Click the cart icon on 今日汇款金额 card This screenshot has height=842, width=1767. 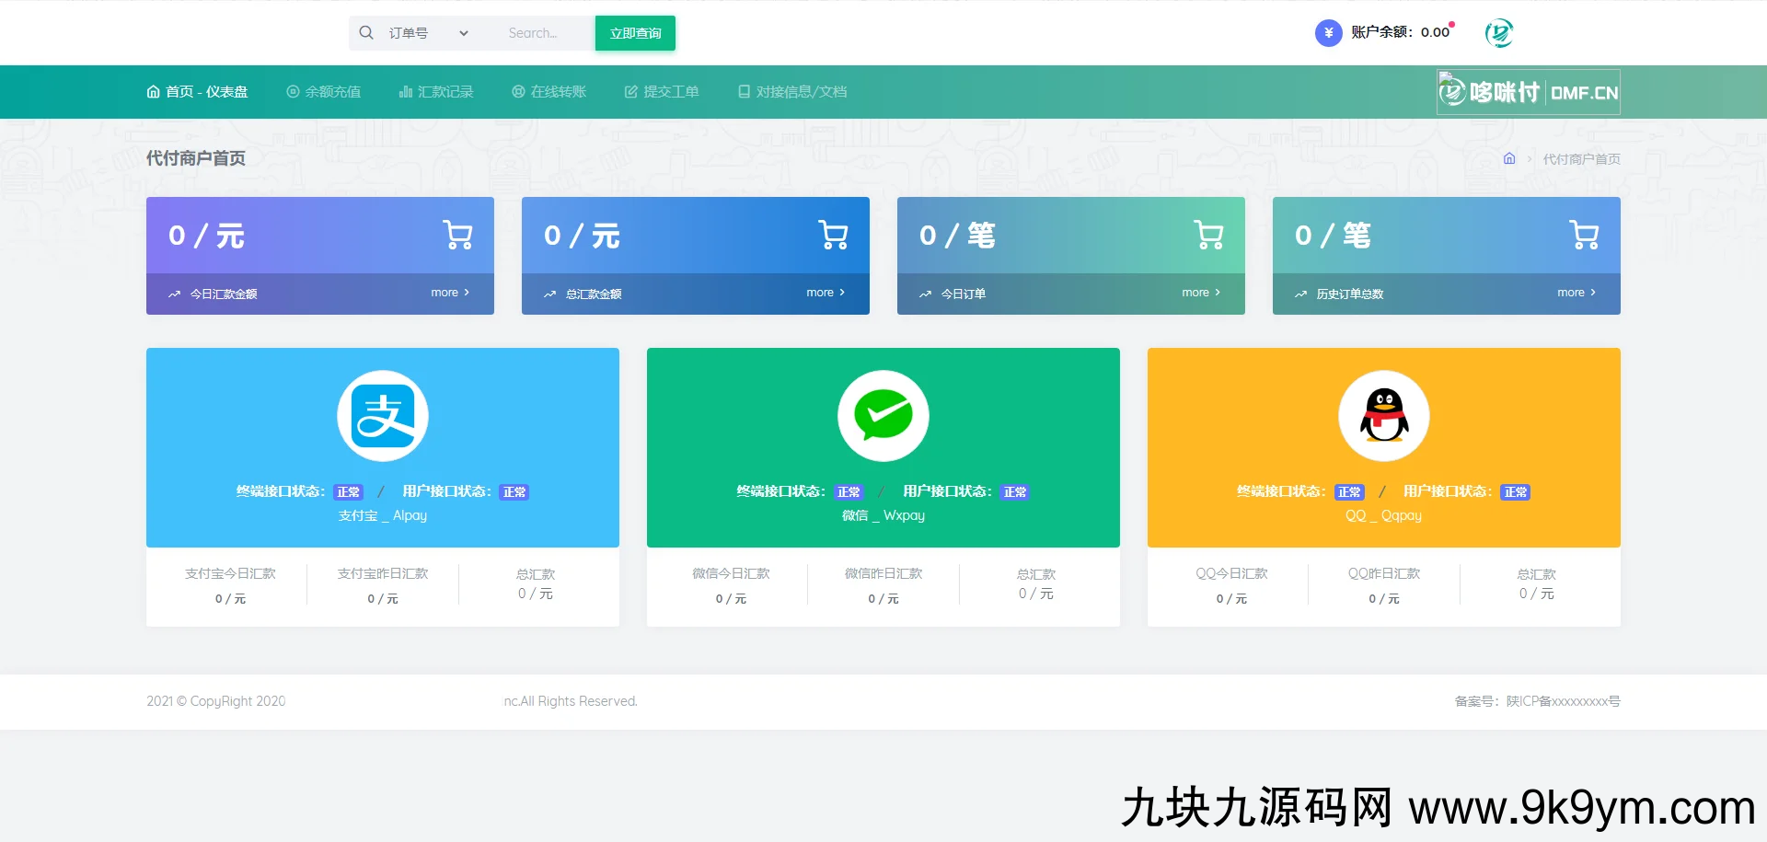(457, 235)
